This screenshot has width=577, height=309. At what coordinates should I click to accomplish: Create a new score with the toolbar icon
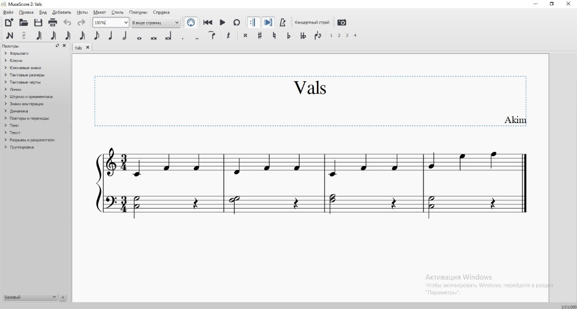pos(9,23)
